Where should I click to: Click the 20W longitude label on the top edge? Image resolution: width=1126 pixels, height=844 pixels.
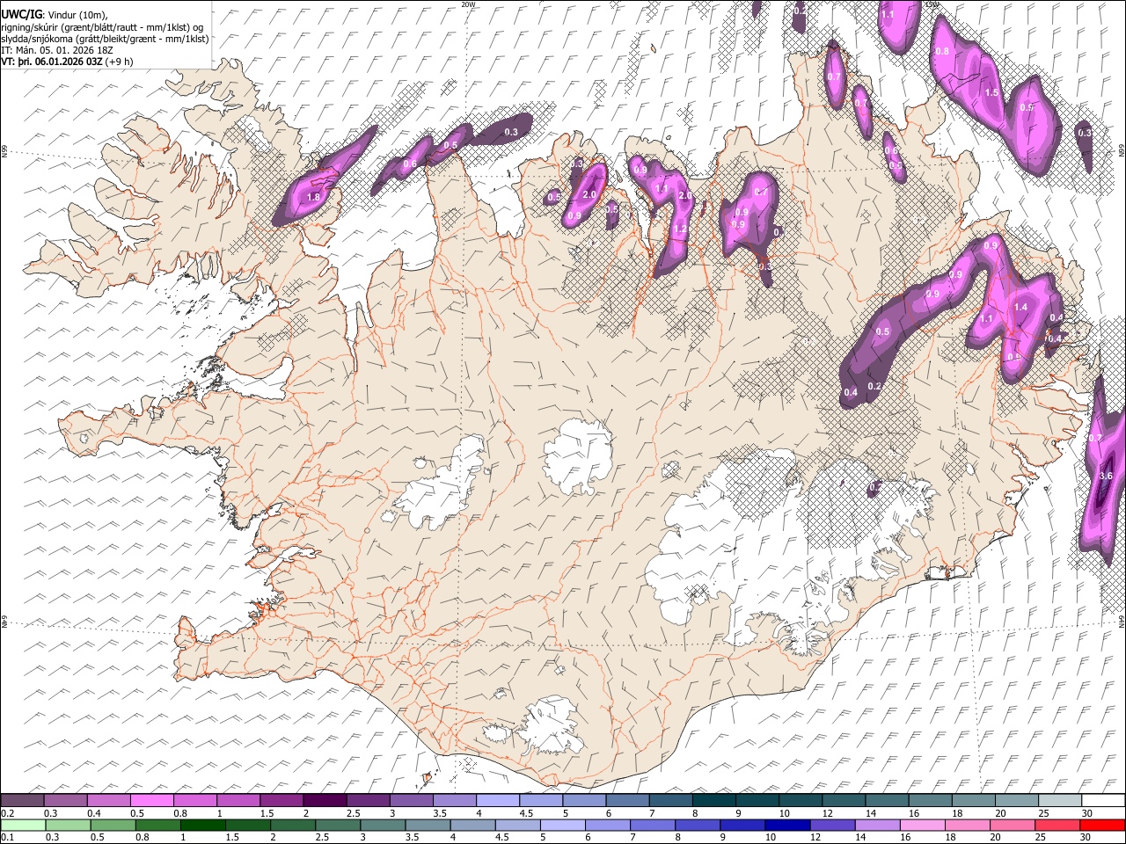tap(468, 4)
